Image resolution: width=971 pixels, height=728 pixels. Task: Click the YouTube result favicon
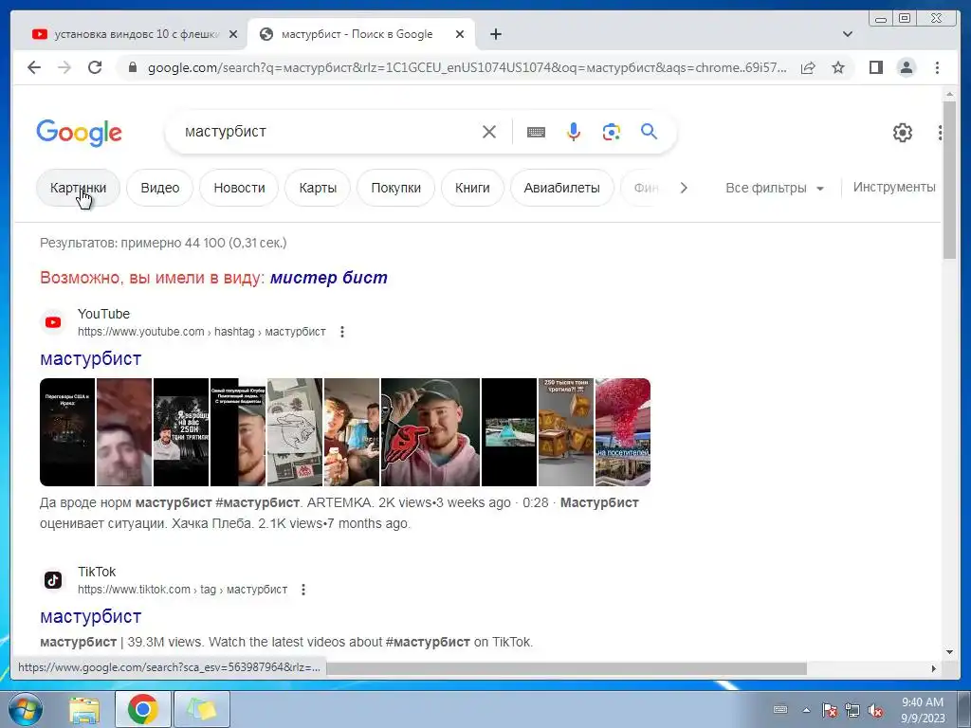click(53, 322)
